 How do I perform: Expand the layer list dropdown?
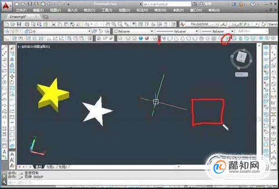[x=89, y=31]
